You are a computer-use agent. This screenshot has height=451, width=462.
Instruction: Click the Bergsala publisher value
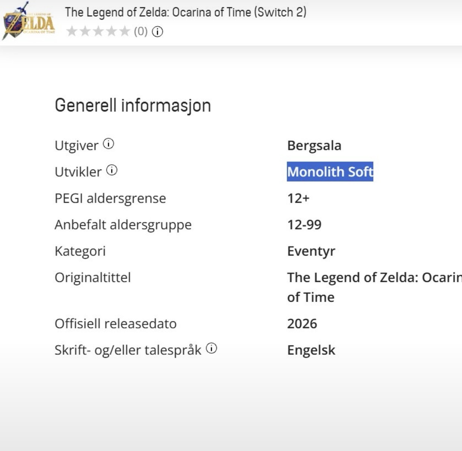314,146
